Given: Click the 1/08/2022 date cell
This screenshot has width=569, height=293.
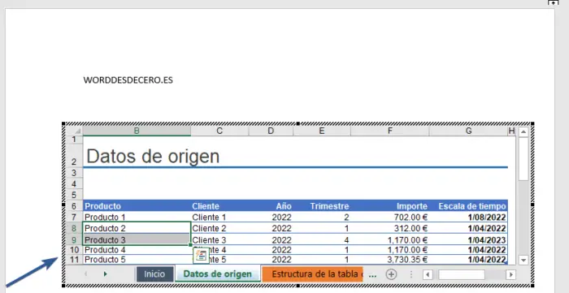Looking at the screenshot, I should (x=468, y=218).
